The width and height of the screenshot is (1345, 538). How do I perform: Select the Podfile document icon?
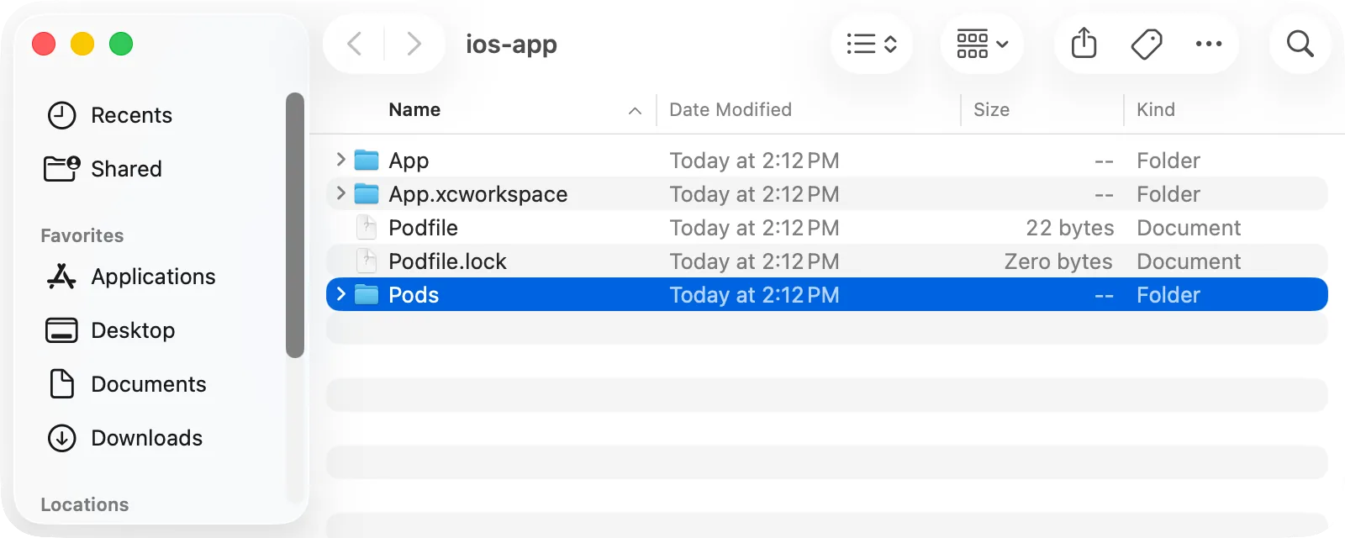pos(367,227)
